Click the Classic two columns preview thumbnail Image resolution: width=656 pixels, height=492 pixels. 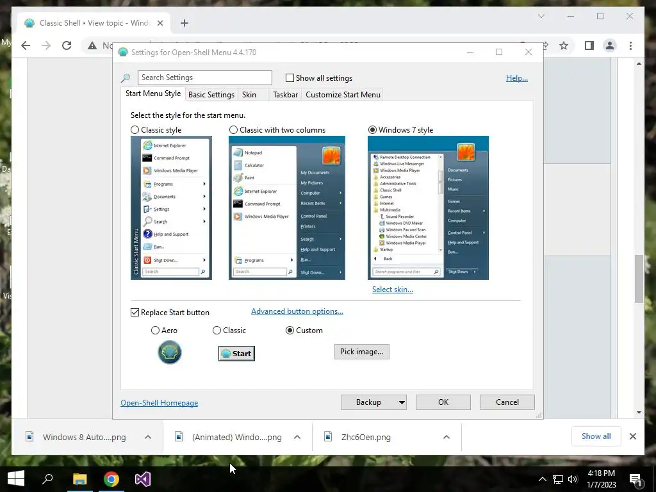click(287, 208)
